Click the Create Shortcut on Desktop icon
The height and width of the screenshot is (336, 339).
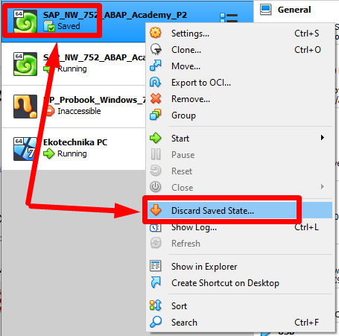coord(156,282)
